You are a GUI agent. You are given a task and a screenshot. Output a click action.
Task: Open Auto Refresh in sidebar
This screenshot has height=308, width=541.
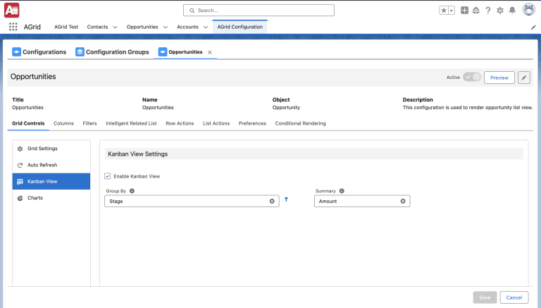tap(51, 165)
